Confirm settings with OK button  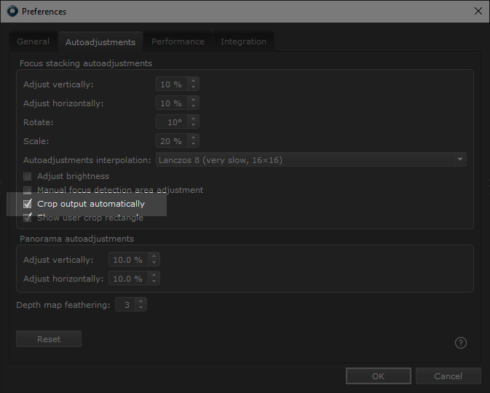[378, 376]
